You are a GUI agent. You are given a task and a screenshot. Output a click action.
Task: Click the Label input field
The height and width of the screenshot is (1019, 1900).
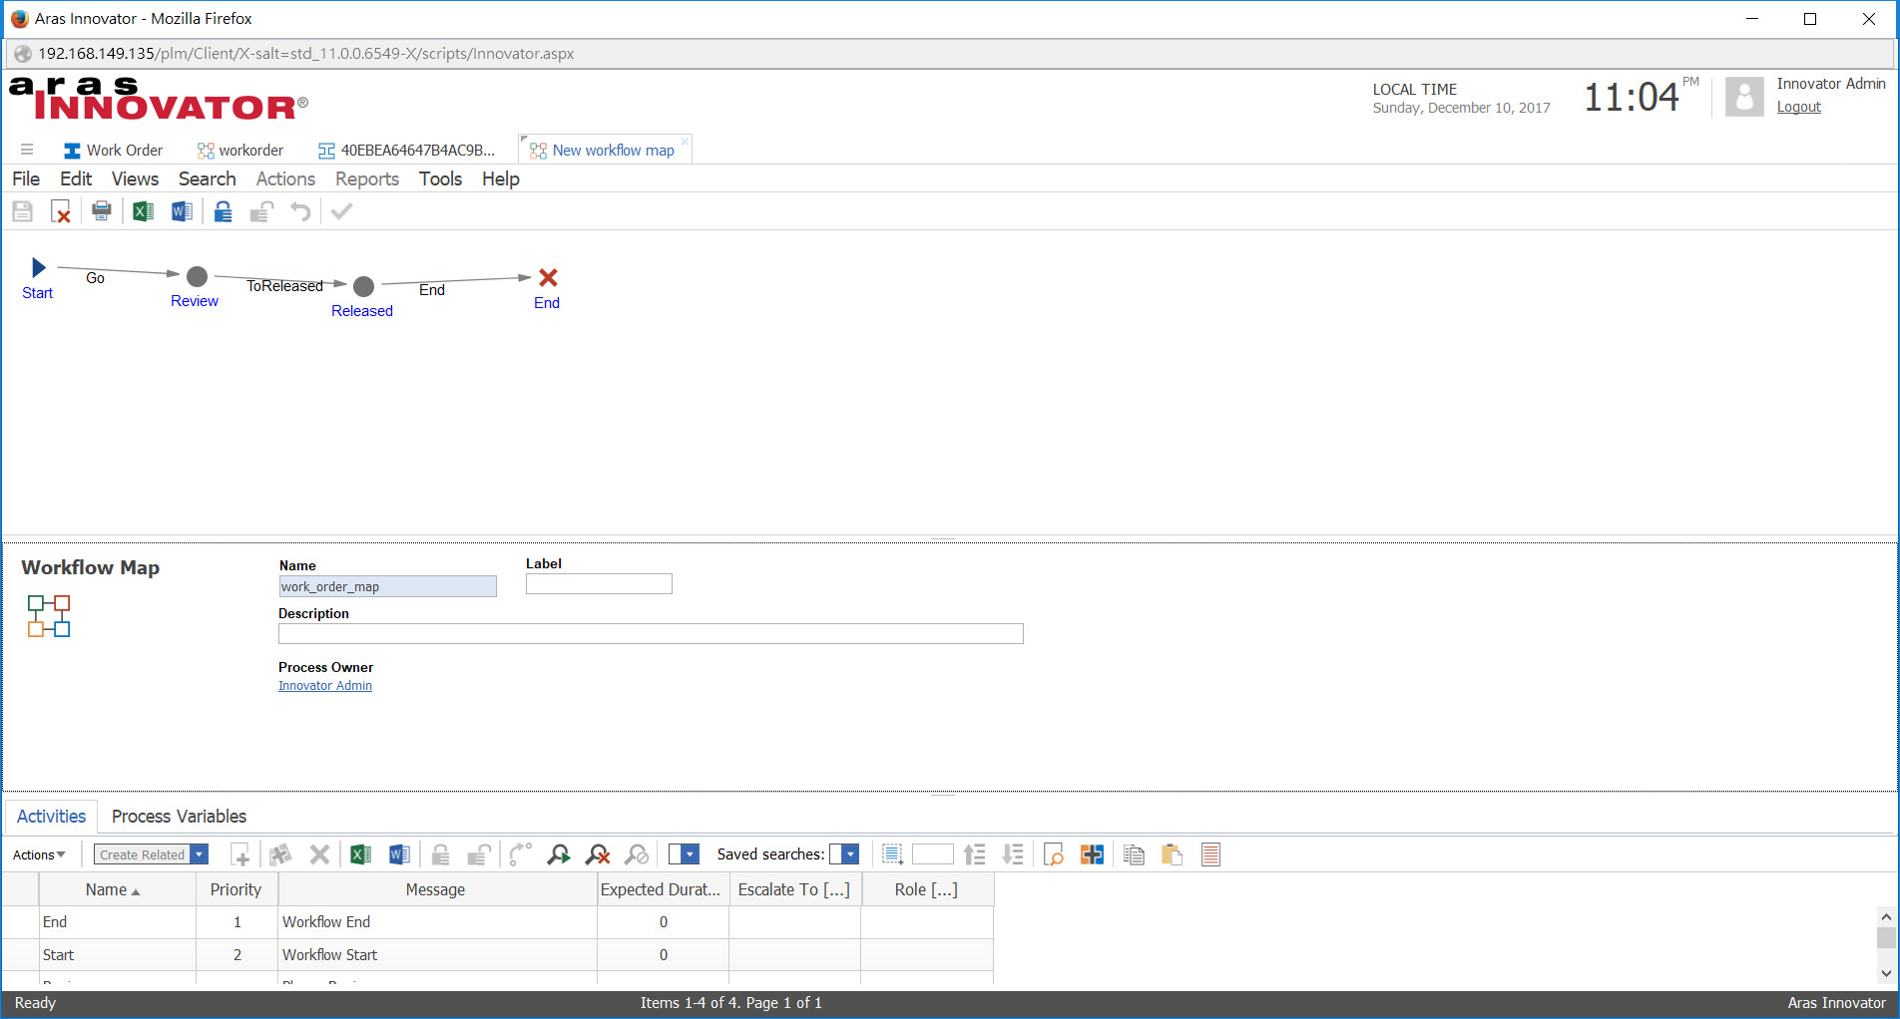pyautogui.click(x=599, y=584)
